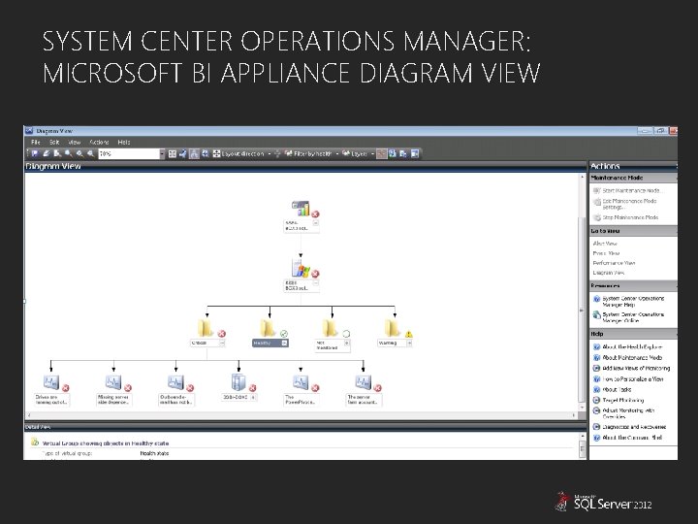Select the 'The server farm account' alert monitor icon
698x524 pixels.
coord(364,382)
